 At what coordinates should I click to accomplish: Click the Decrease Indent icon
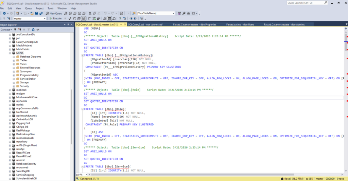(131, 19)
